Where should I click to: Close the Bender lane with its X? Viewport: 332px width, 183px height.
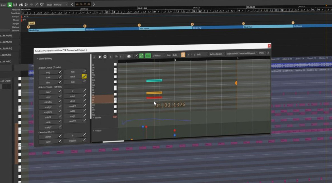point(94,118)
